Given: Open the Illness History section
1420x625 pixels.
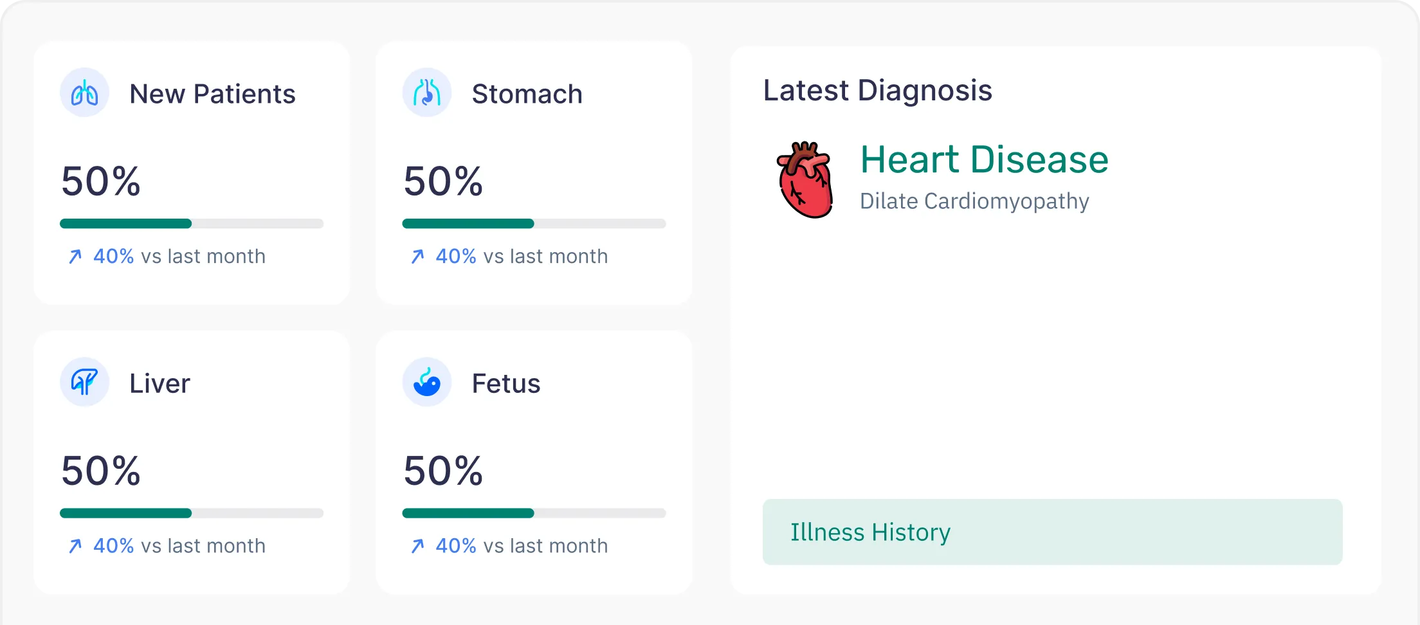Looking at the screenshot, I should (x=1052, y=532).
